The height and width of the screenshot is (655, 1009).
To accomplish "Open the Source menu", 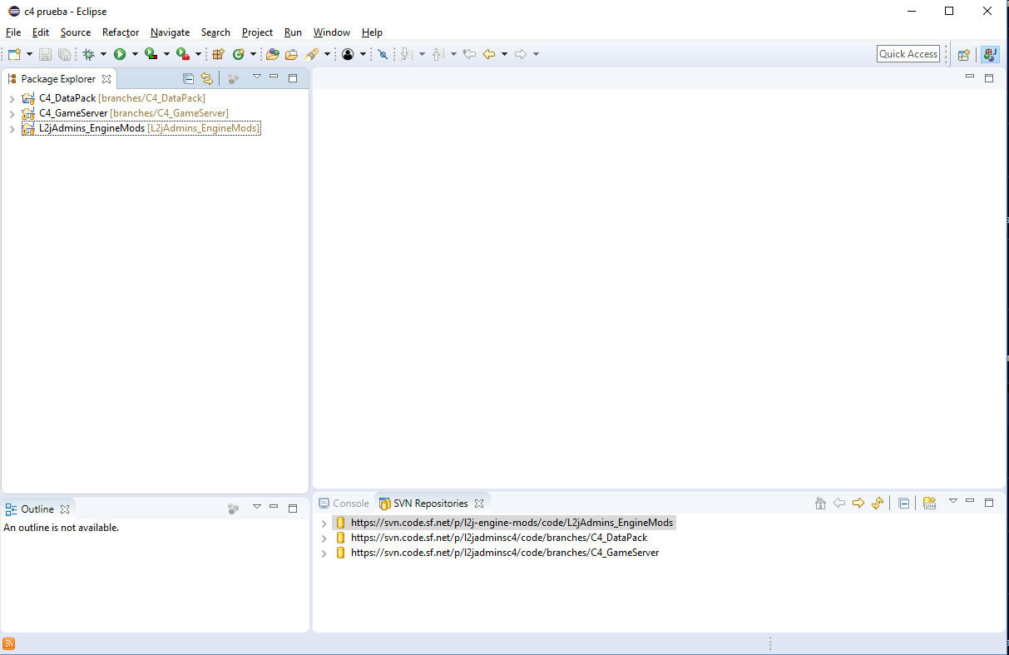I will tap(76, 32).
